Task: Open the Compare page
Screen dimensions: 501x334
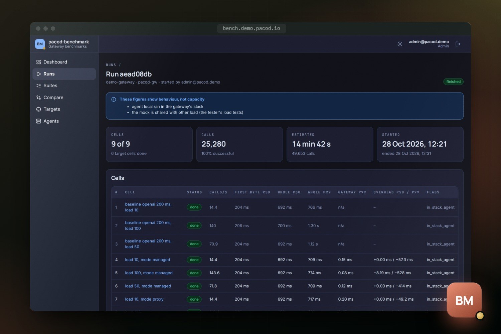Action: click(64, 98)
